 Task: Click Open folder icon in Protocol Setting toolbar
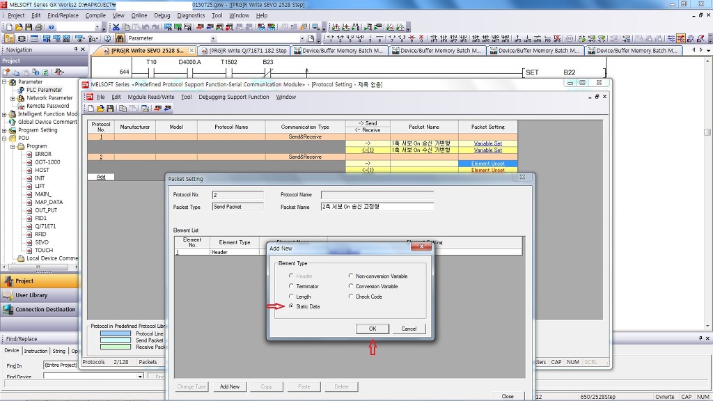tap(100, 109)
